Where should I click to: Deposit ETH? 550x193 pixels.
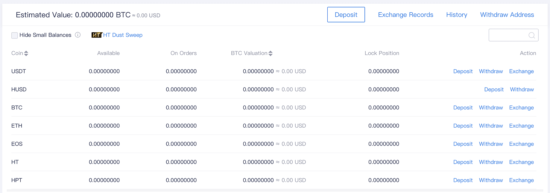point(463,126)
